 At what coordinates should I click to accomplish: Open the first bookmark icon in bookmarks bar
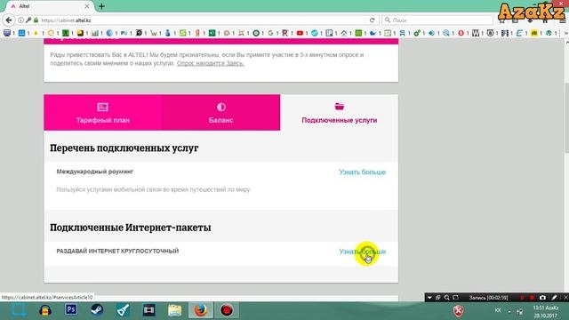click(x=7, y=33)
